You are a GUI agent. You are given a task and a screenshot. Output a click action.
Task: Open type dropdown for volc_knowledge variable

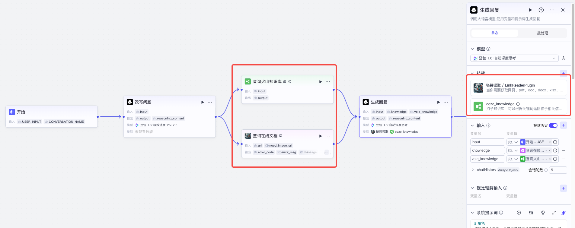pos(513,159)
